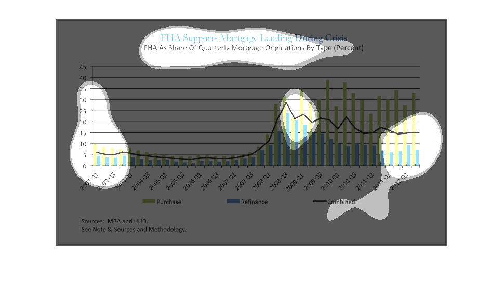Click the x-axis label "2012 Q1"
504x295 pixels.
coord(400,182)
